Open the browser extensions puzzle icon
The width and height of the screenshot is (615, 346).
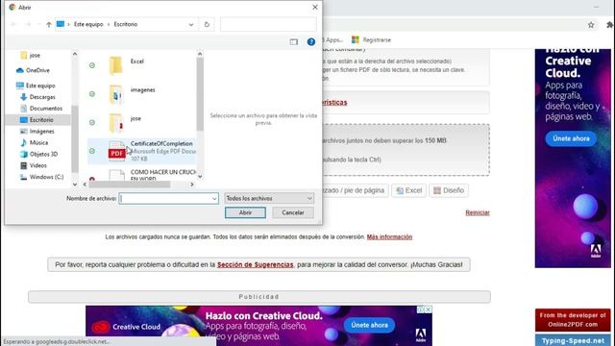(x=610, y=25)
